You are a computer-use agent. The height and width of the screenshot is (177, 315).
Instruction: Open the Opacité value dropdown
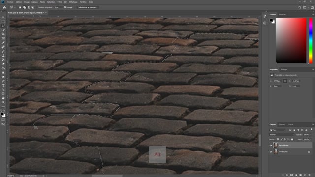click(311, 134)
